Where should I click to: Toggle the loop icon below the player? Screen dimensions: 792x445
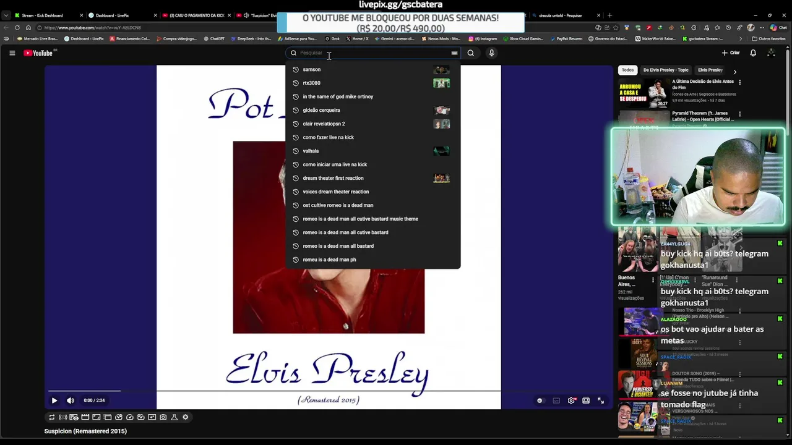coord(52,417)
